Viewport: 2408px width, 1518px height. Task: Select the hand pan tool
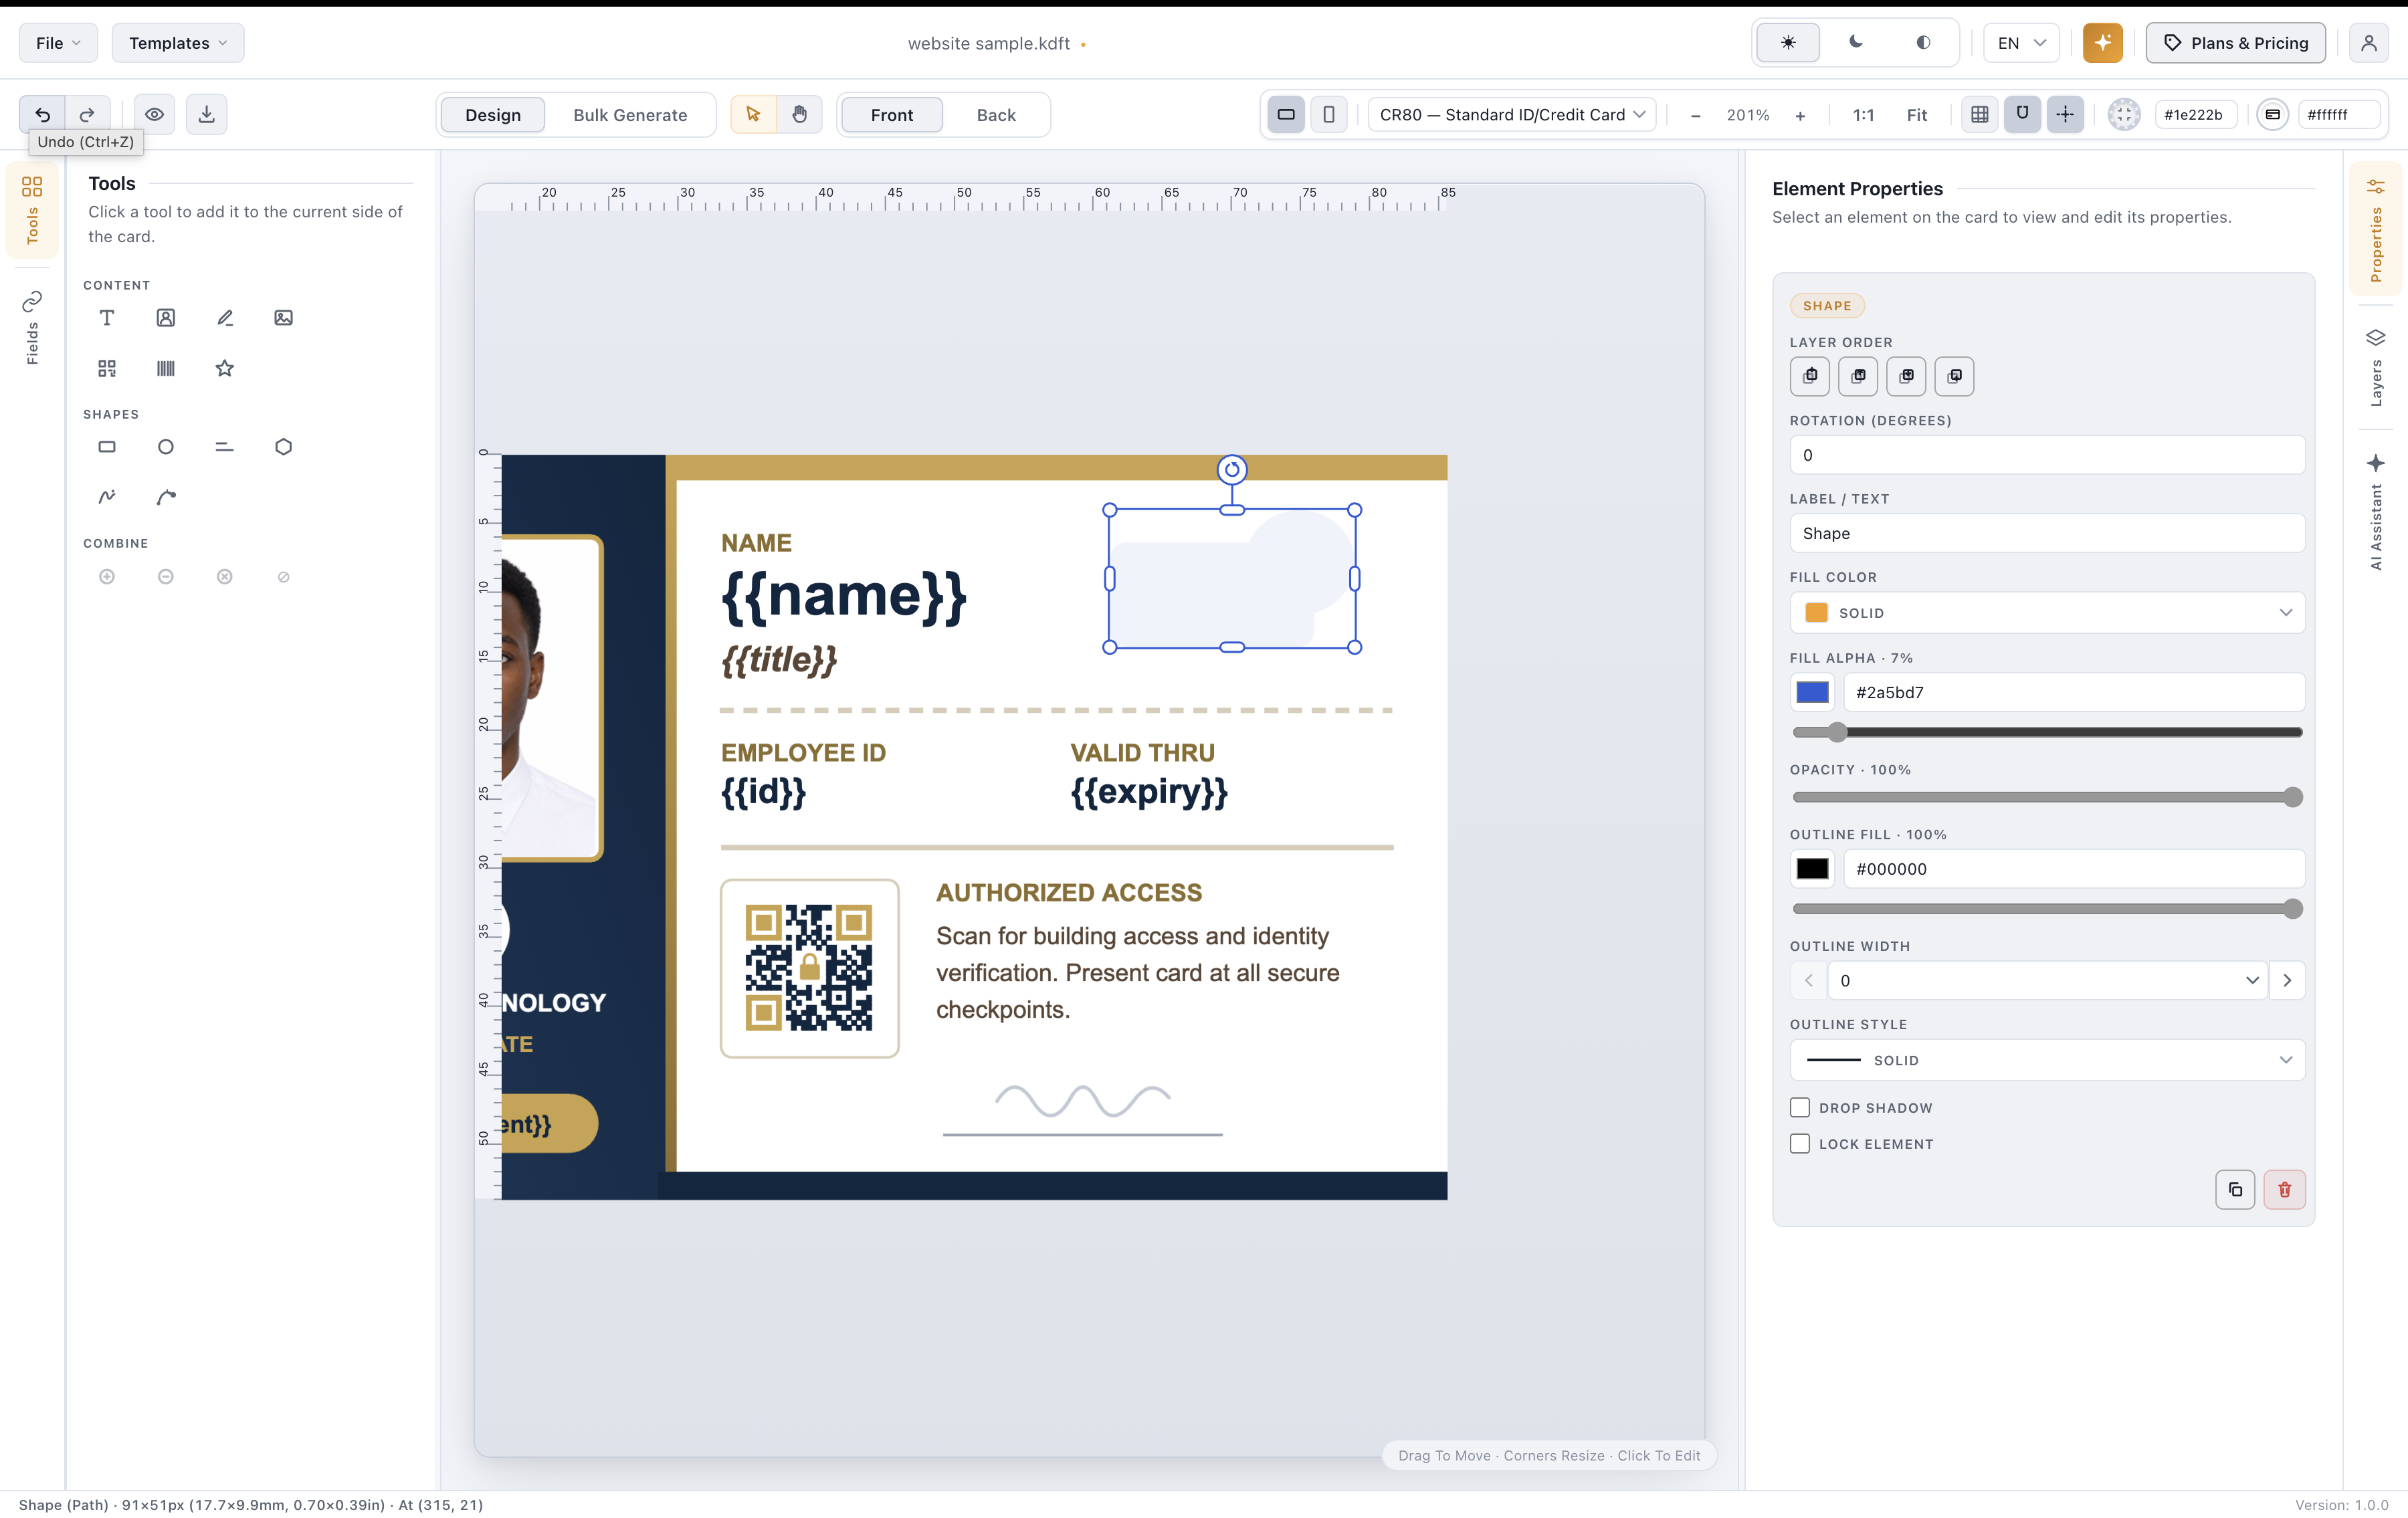tap(799, 114)
